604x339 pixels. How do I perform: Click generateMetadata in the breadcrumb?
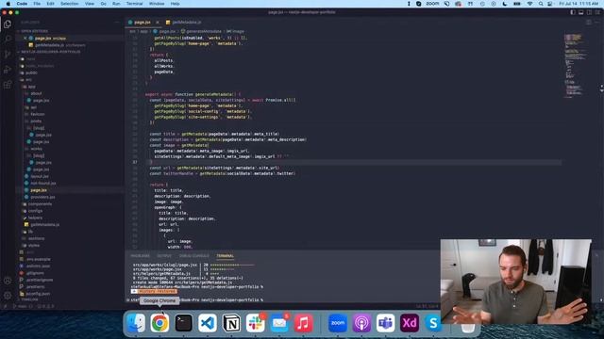coord(204,31)
